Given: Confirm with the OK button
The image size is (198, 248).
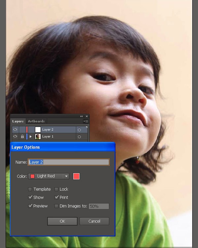Looking at the screenshot, I should (62, 221).
